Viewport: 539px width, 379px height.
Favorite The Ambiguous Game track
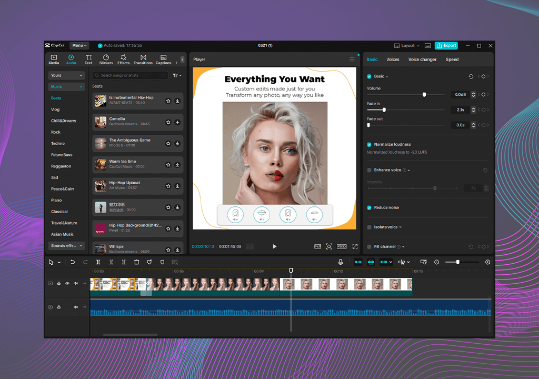click(x=168, y=143)
